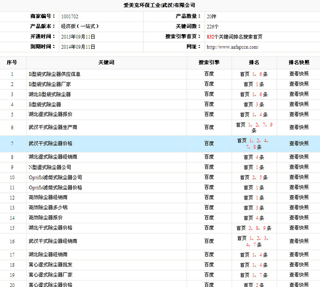Open 查看快照 for highlighted 武汉干式除尘器价格 row
The width and height of the screenshot is (320, 287).
point(299,144)
